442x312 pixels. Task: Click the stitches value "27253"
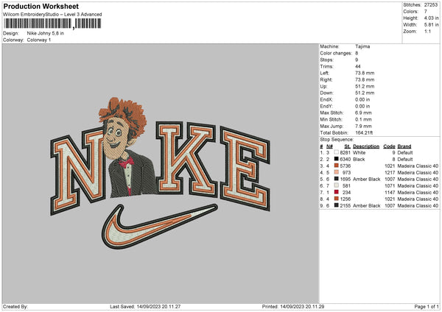431,5
